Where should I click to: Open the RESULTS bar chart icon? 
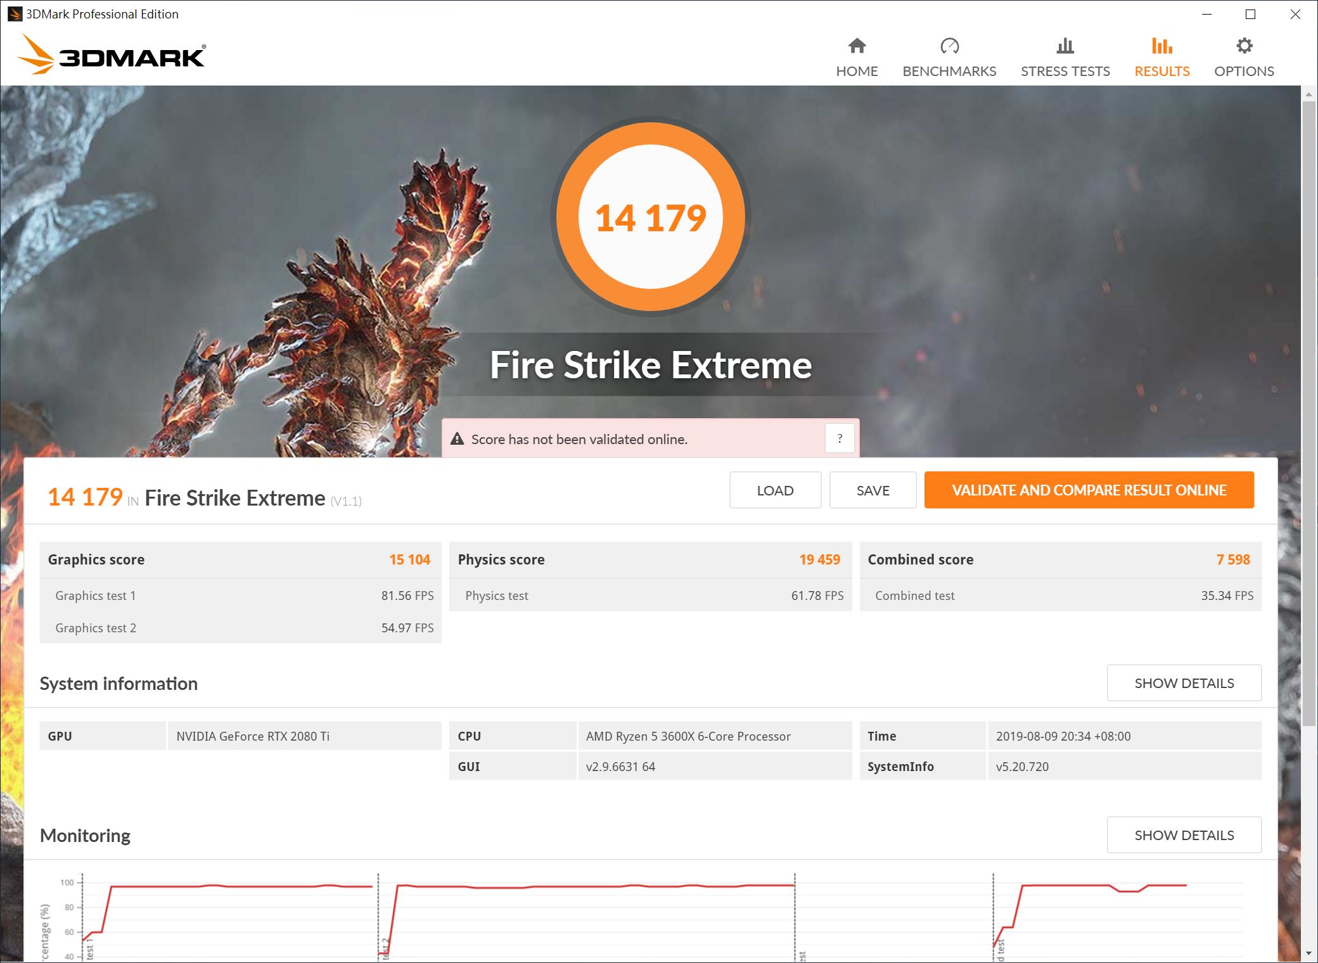1161,46
